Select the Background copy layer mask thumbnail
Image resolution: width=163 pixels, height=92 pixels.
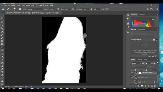(140, 73)
